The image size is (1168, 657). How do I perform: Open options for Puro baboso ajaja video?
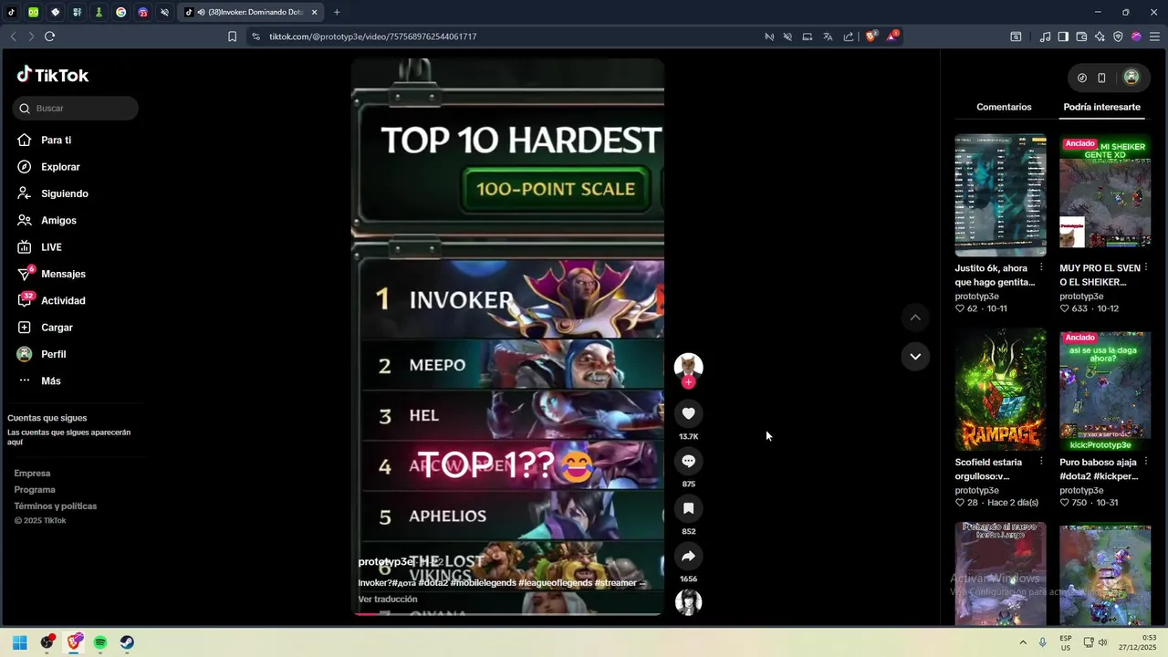(x=1146, y=462)
